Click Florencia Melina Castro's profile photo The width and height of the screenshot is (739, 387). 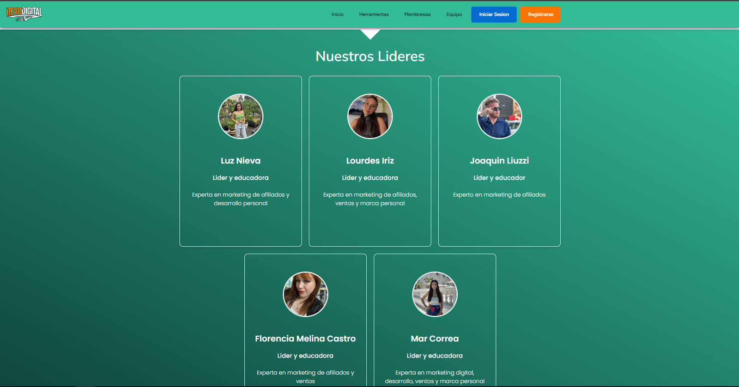tap(305, 294)
